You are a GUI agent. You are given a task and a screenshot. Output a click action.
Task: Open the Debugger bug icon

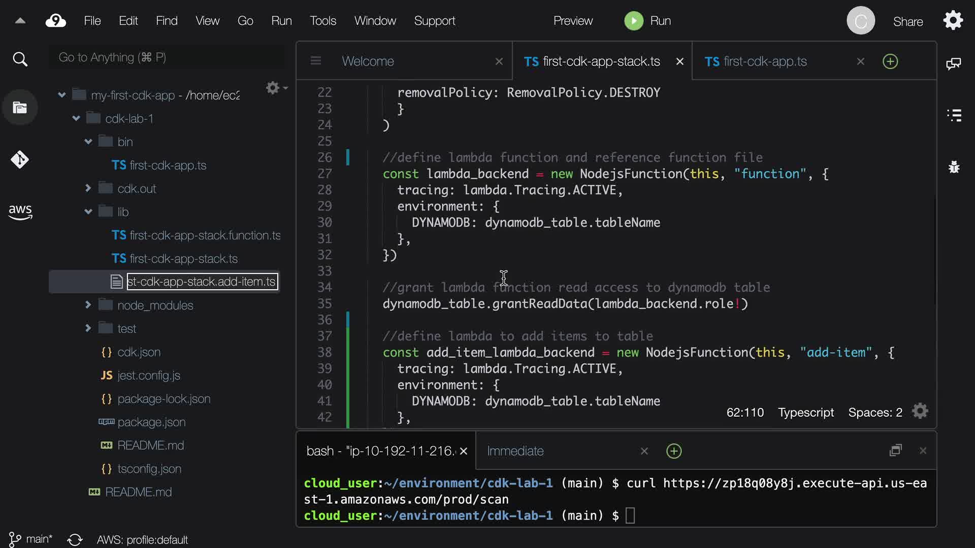(x=954, y=167)
